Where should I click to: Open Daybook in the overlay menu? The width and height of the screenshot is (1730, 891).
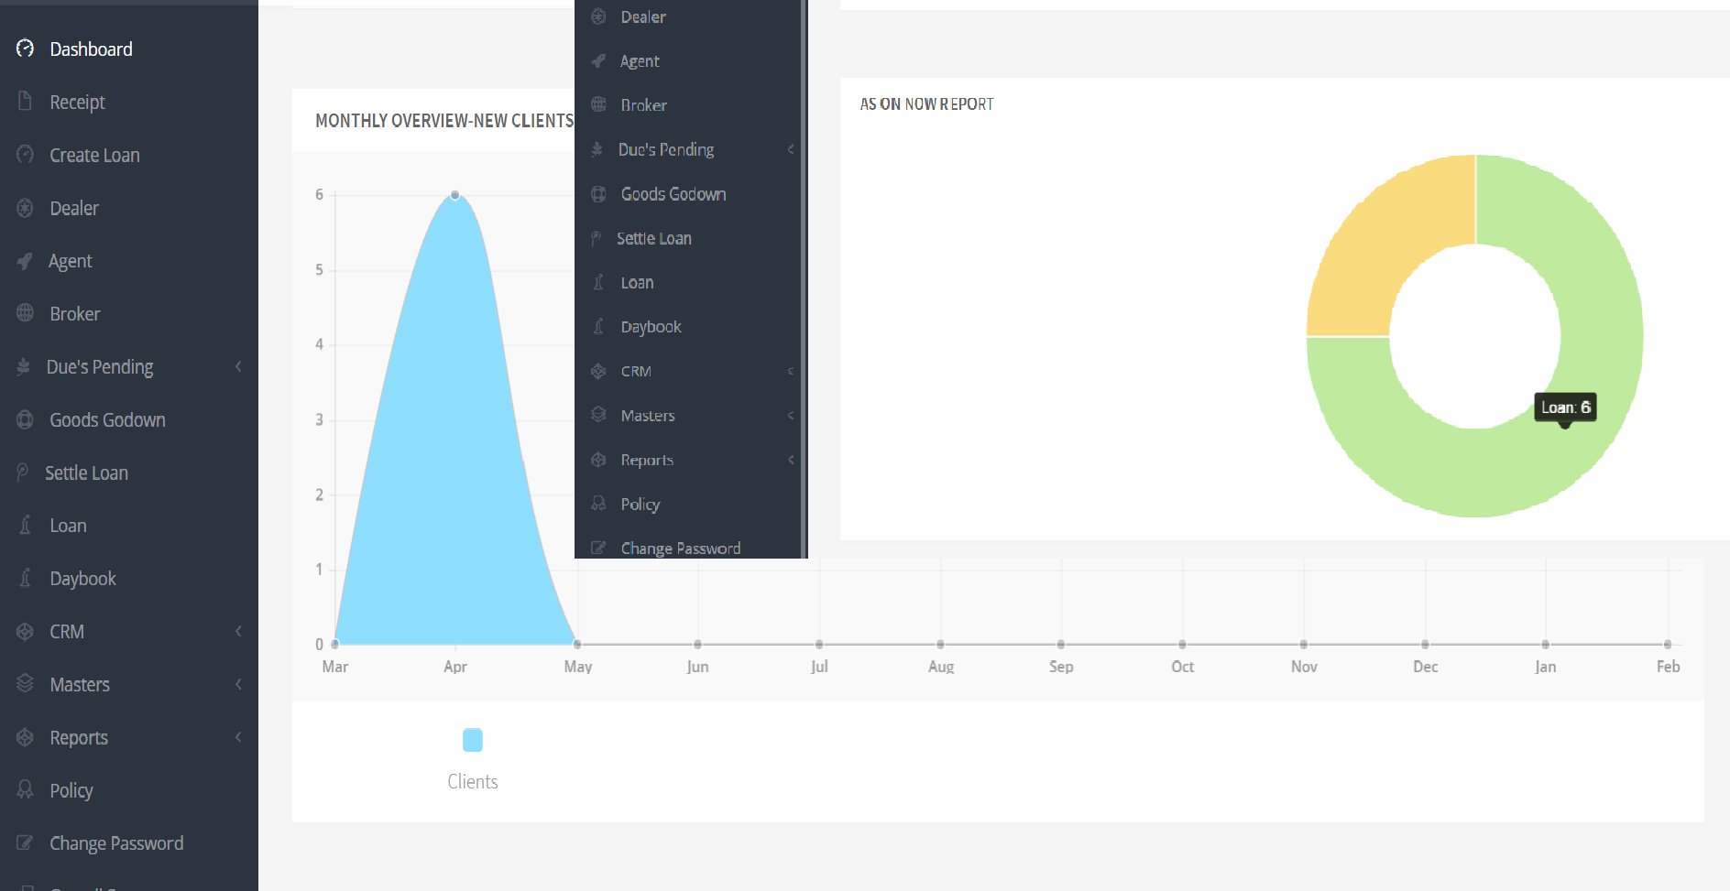coord(651,327)
